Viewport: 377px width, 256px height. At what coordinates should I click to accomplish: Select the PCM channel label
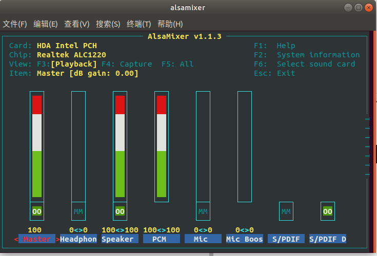tap(162, 239)
